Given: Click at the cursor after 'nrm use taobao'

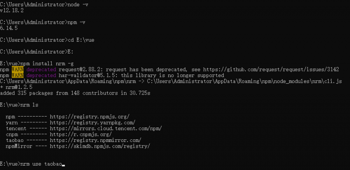Looking at the screenshot, I should tap(63, 165).
